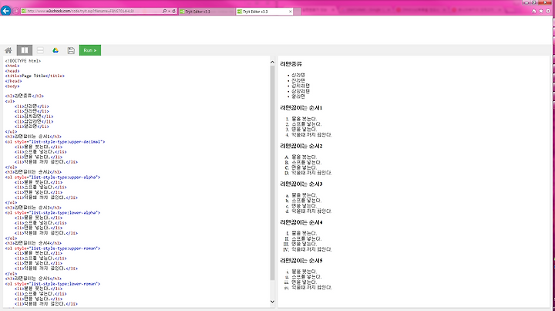Click the 라면끓이는 순서1 heading in the result
The width and height of the screenshot is (555, 311).
tap(301, 108)
